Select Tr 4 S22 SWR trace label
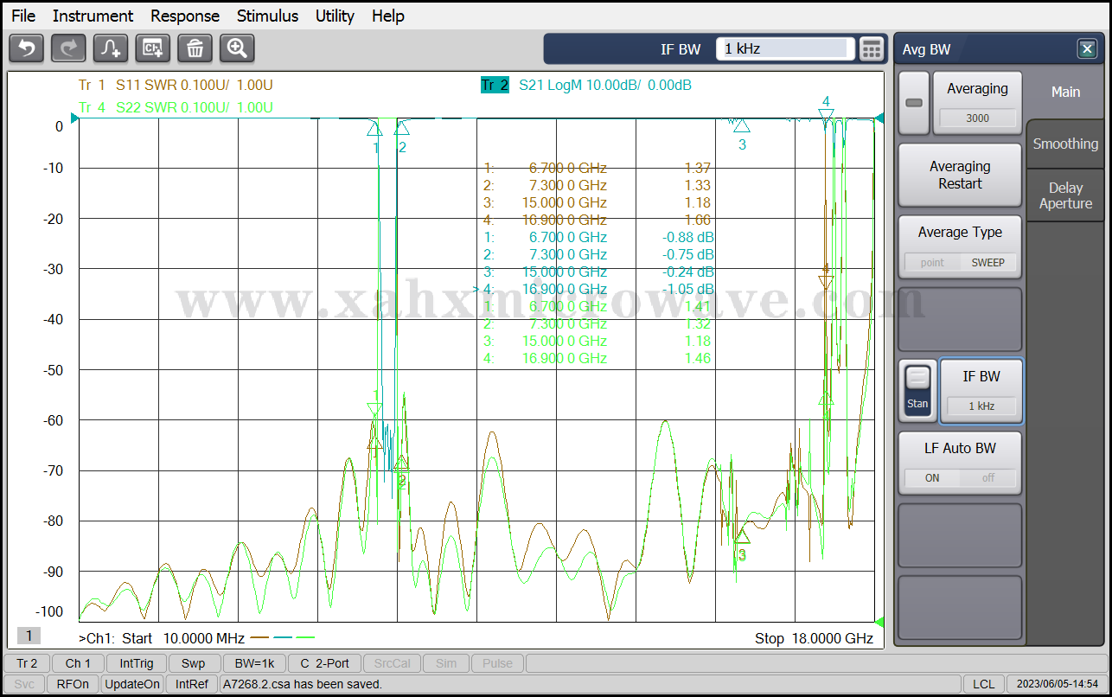The height and width of the screenshot is (697, 1112). point(176,107)
